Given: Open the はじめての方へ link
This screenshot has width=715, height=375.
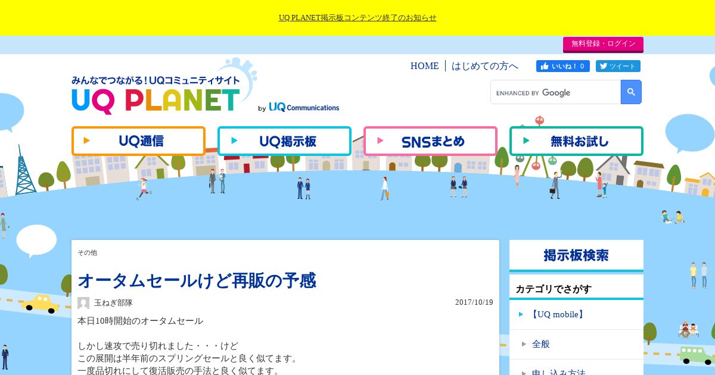Looking at the screenshot, I should (x=485, y=66).
